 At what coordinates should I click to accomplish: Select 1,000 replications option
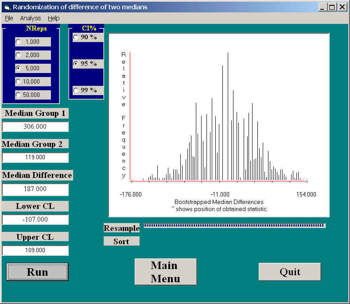click(x=18, y=42)
